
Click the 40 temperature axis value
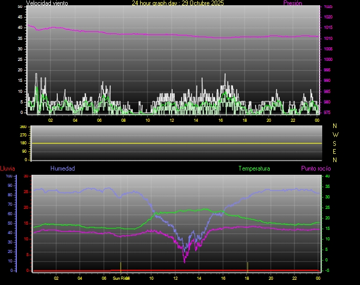click(327, 176)
